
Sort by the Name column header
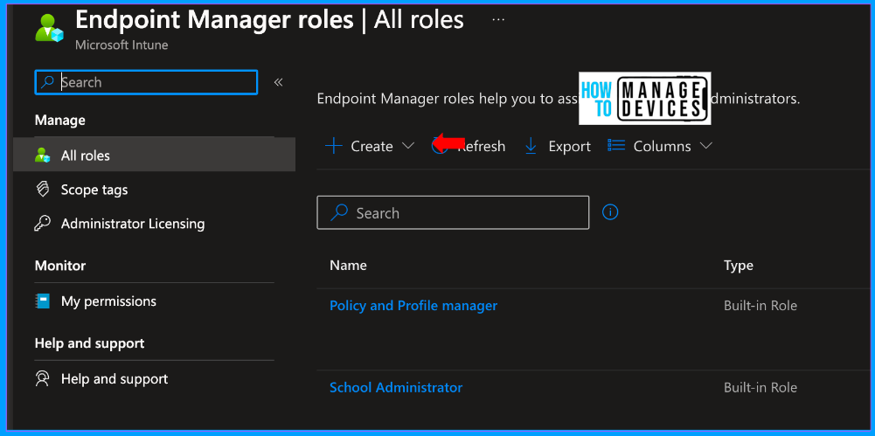[x=348, y=266]
